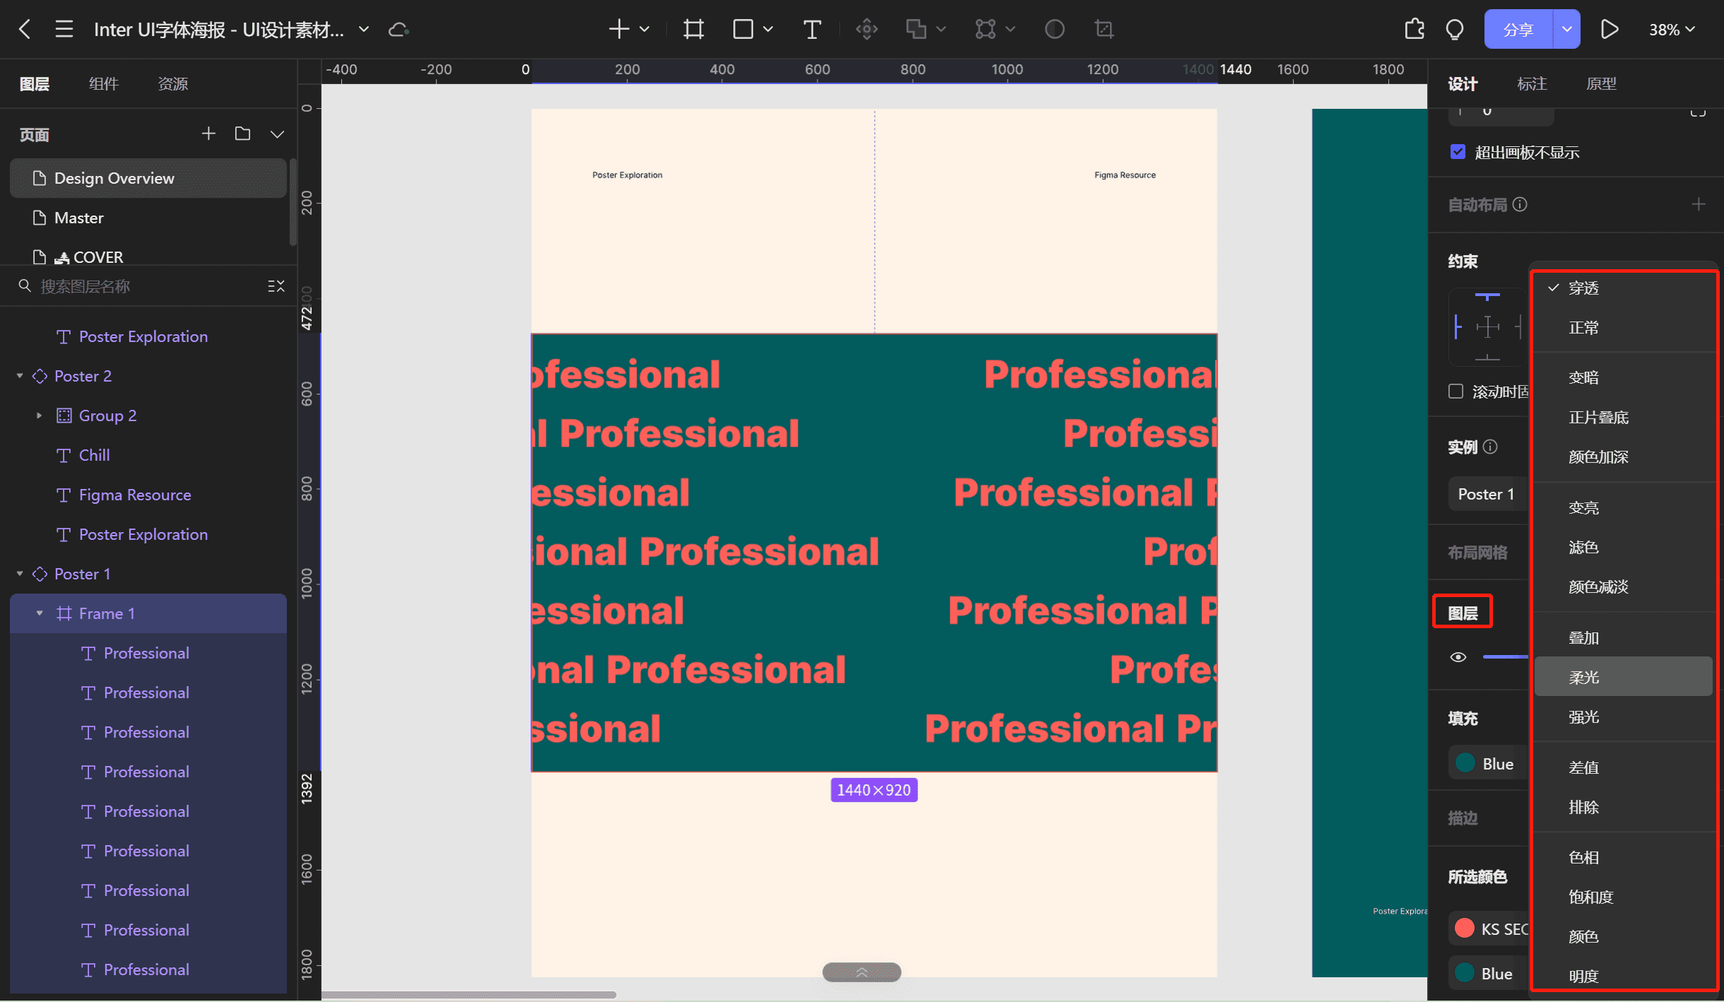Select 穿透 pass-through blend mode
This screenshot has width=1724, height=1002.
tap(1623, 288)
